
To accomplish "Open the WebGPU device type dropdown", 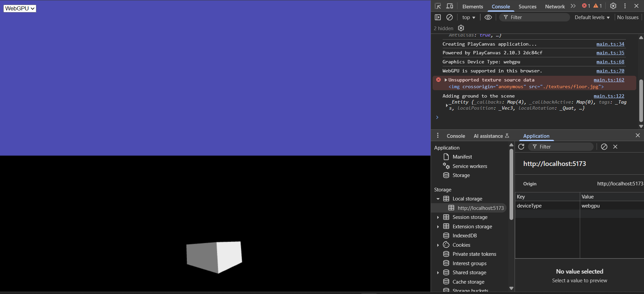I will click(20, 8).
